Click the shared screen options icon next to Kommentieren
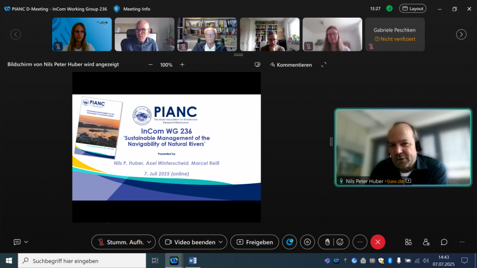477x268 pixels. [257, 64]
